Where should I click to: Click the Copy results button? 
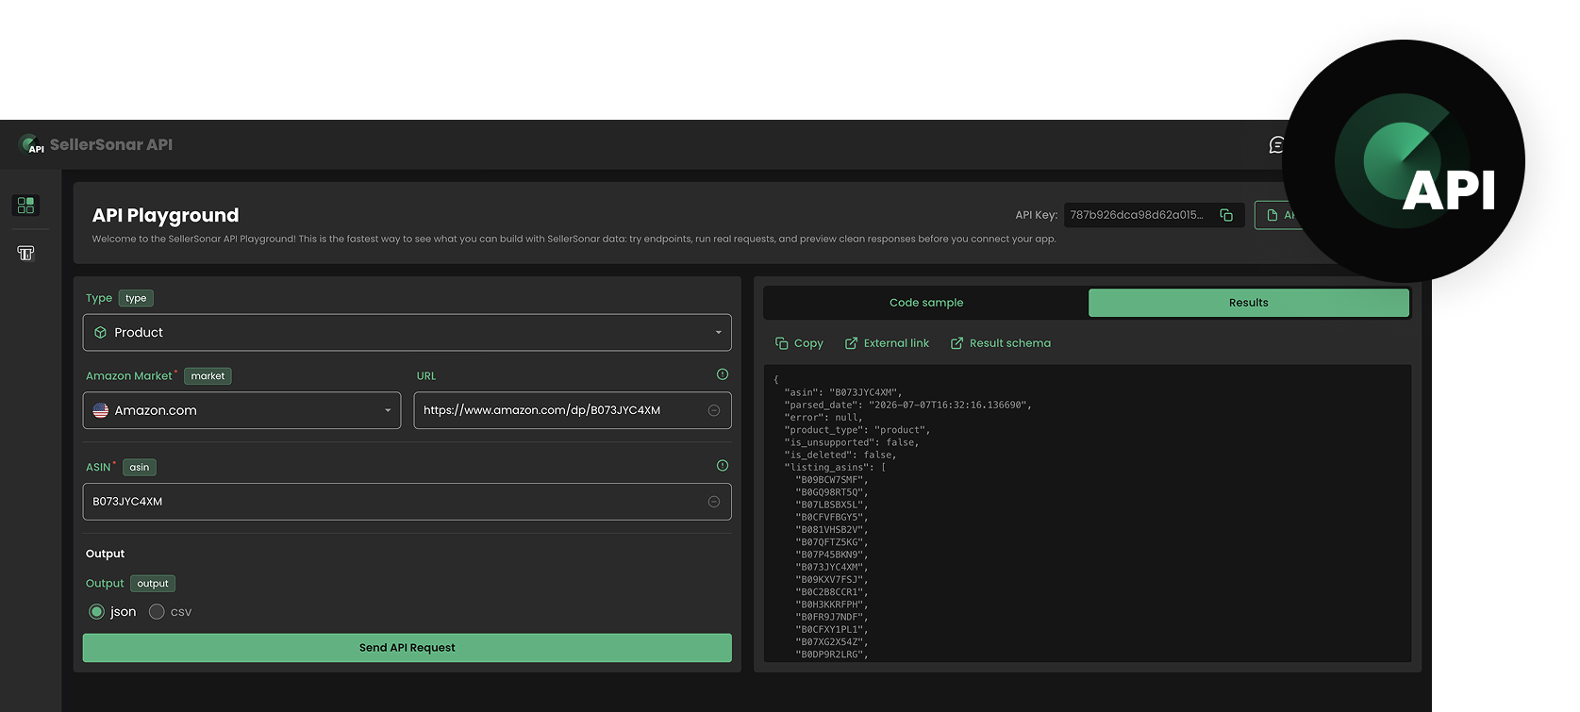point(799,343)
